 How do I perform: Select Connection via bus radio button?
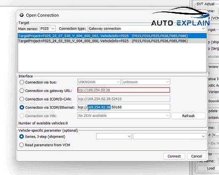(22, 82)
